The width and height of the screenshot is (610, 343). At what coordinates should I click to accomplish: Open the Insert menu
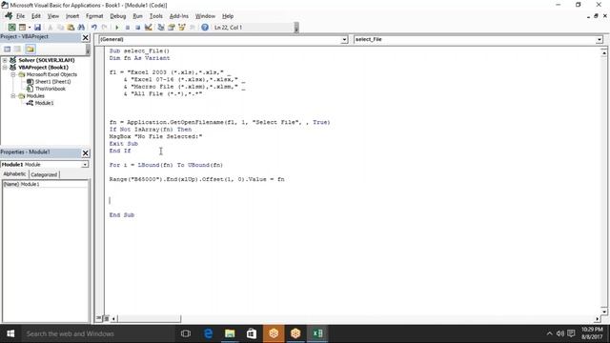click(x=72, y=16)
